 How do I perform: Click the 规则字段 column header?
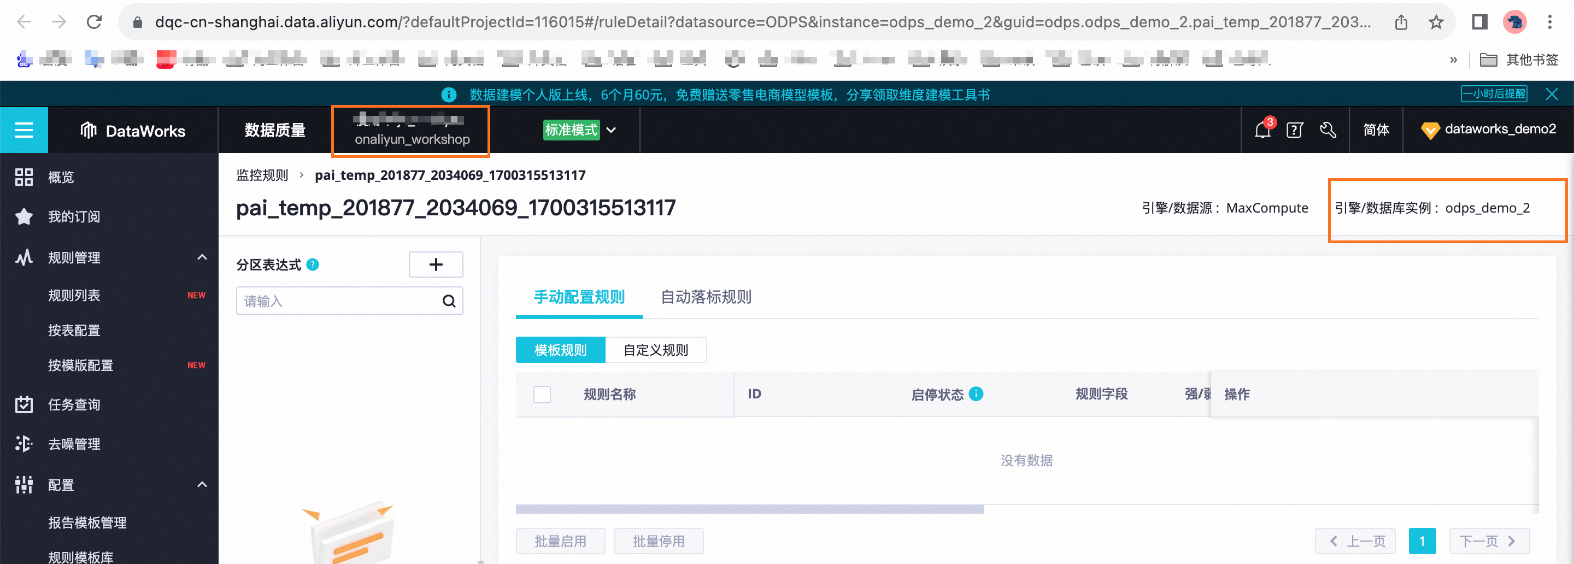[x=1102, y=394]
